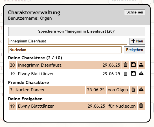Save Innegrimm Eisenfaust using floppy disk icon
The image size is (154, 127).
(133, 65)
